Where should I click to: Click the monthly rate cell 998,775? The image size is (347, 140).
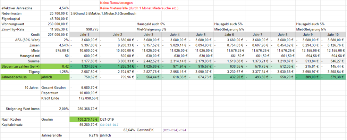92,29
